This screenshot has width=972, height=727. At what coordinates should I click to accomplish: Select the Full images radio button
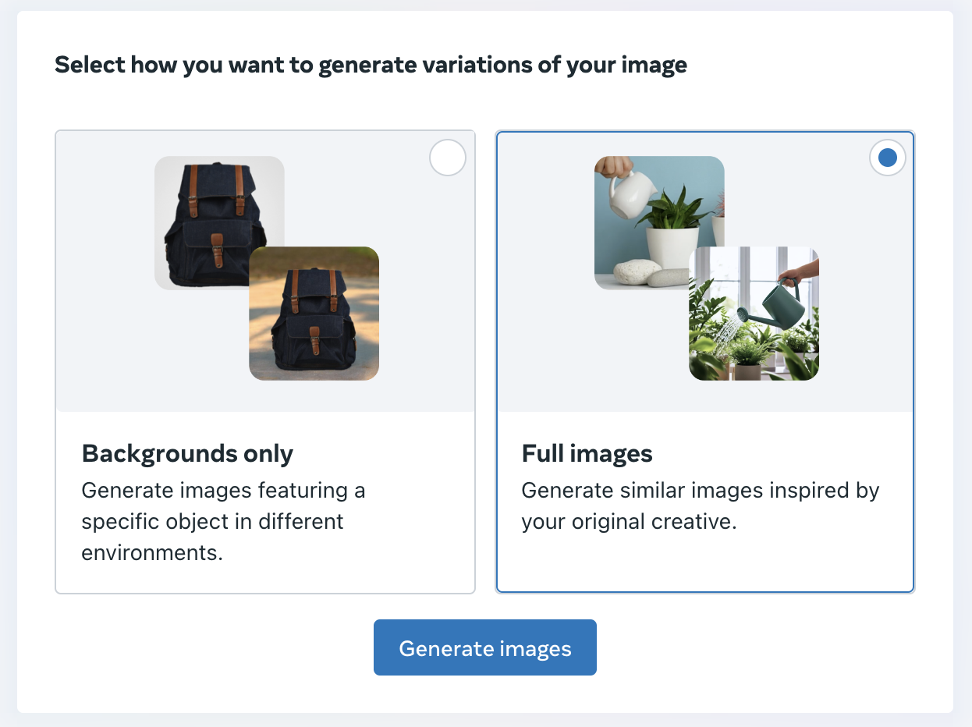point(888,158)
